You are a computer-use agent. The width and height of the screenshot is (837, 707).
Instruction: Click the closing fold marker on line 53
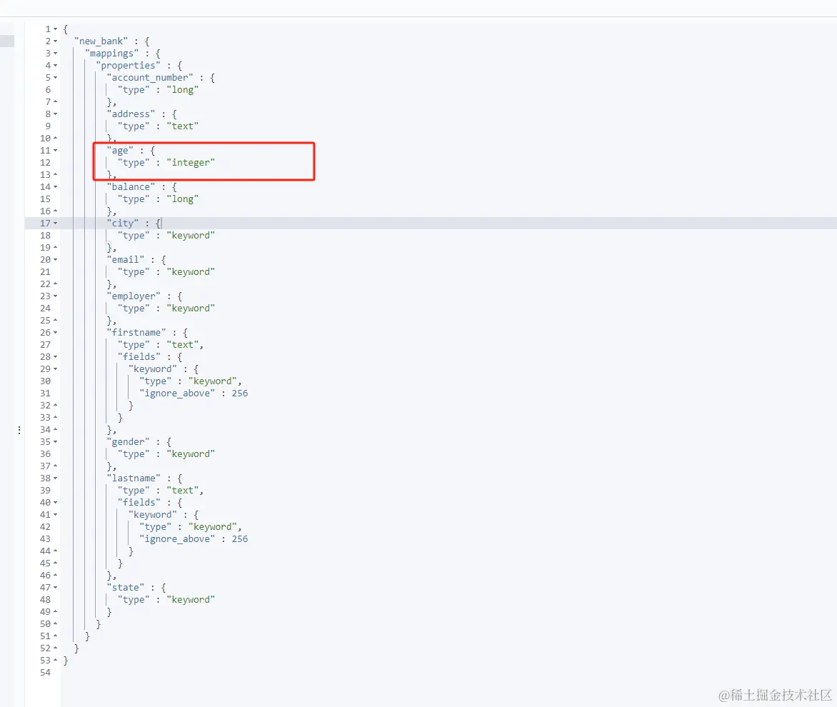56,661
